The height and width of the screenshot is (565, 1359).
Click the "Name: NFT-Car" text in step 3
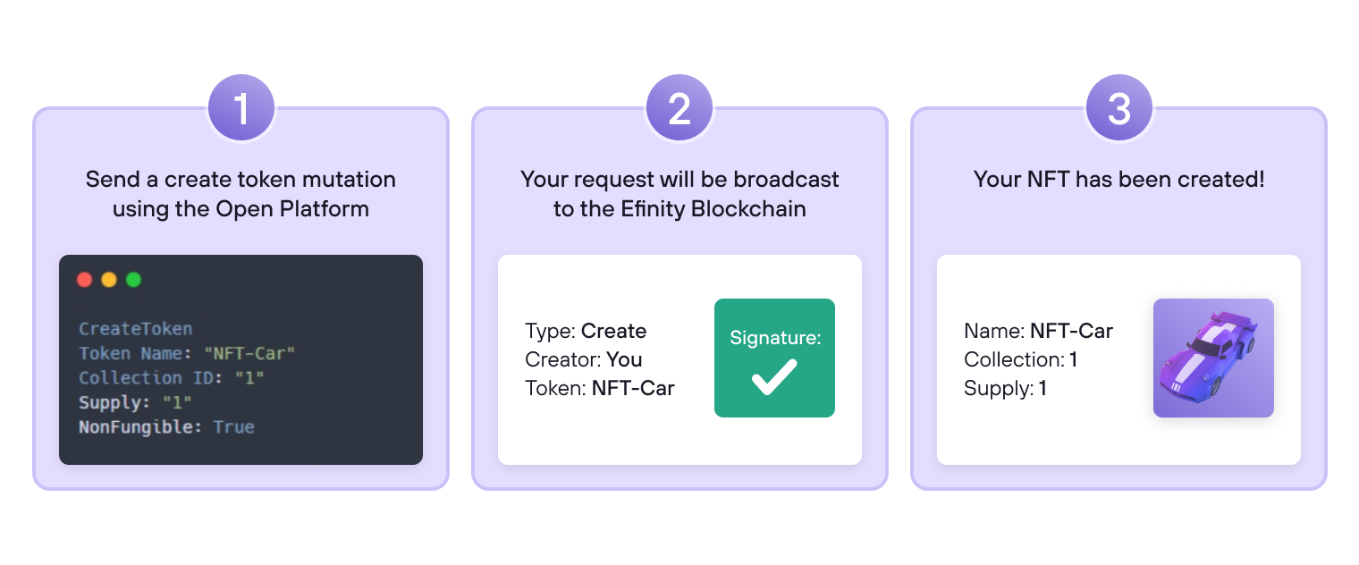pos(1038,331)
